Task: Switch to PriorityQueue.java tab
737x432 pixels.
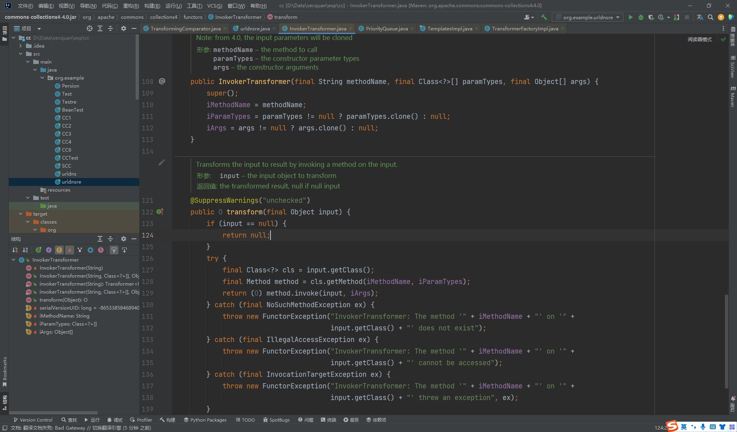Action: click(387, 28)
